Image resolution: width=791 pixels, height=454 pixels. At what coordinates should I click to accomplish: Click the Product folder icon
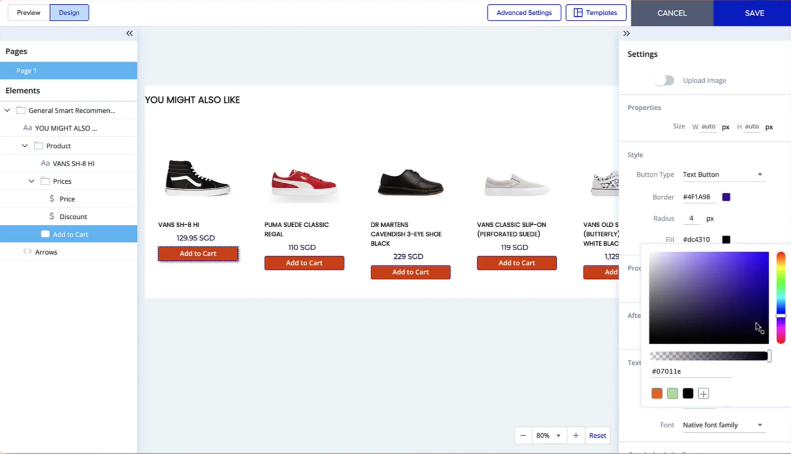39,146
